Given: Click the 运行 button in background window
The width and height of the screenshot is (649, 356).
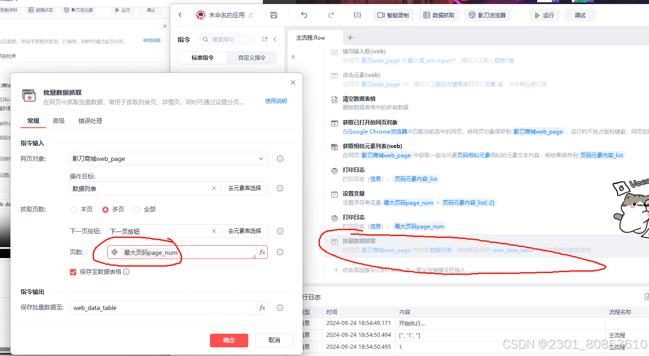Looking at the screenshot, I should 123,10.
